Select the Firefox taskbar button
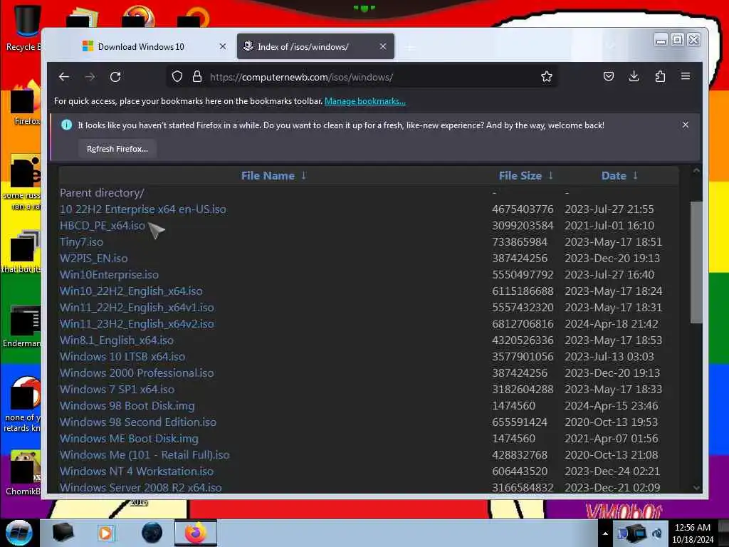The image size is (729, 547). [195, 533]
